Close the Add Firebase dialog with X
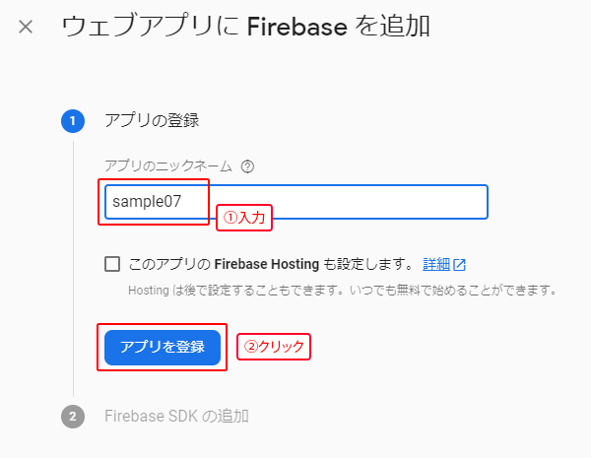 [26, 27]
